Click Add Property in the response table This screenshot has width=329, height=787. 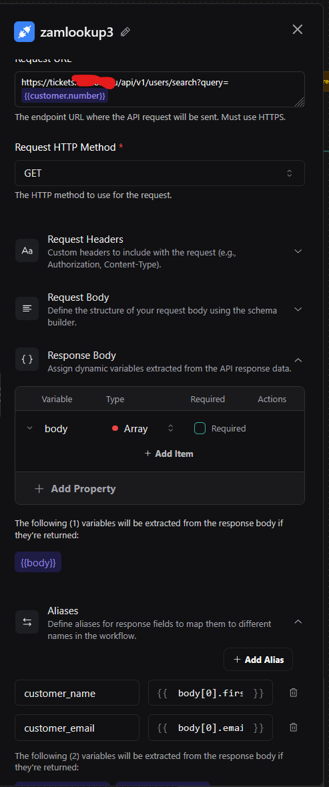[75, 488]
